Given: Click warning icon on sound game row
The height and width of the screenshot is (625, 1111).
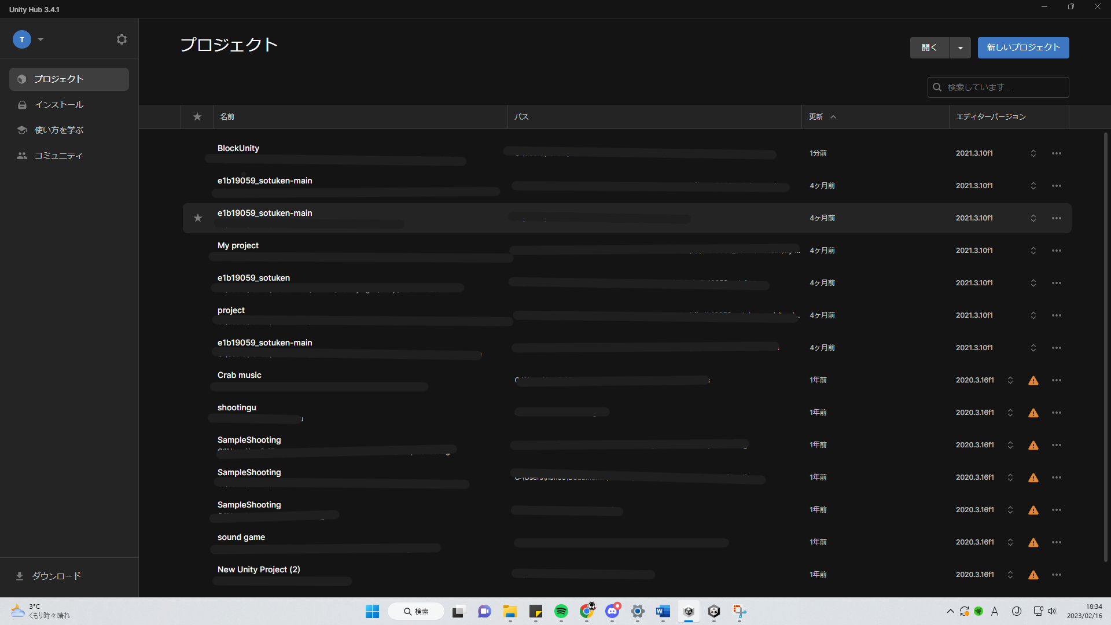Looking at the screenshot, I should [x=1033, y=542].
